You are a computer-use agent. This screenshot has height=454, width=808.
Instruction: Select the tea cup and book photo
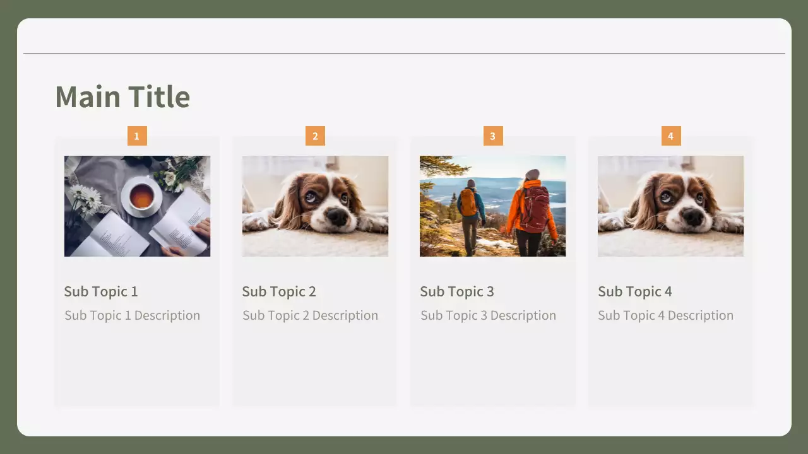(137, 206)
